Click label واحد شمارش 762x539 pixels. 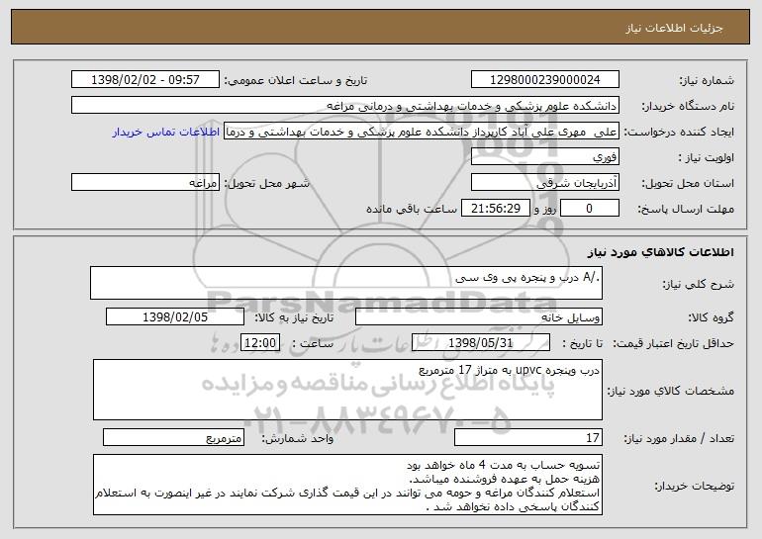[x=298, y=438]
